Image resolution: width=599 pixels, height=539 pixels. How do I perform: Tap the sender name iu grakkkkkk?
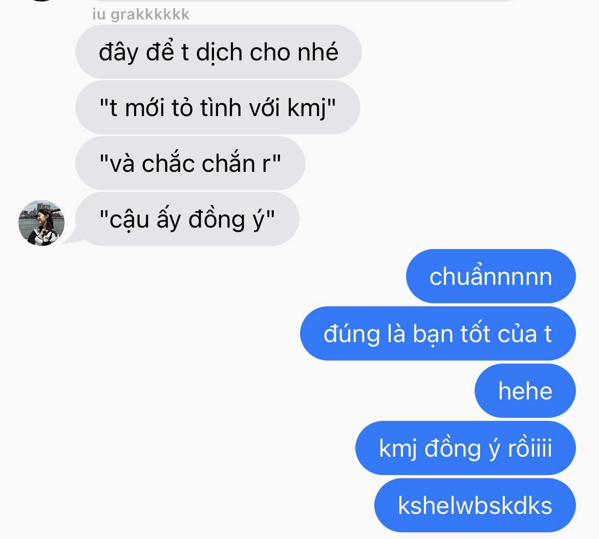(x=141, y=14)
